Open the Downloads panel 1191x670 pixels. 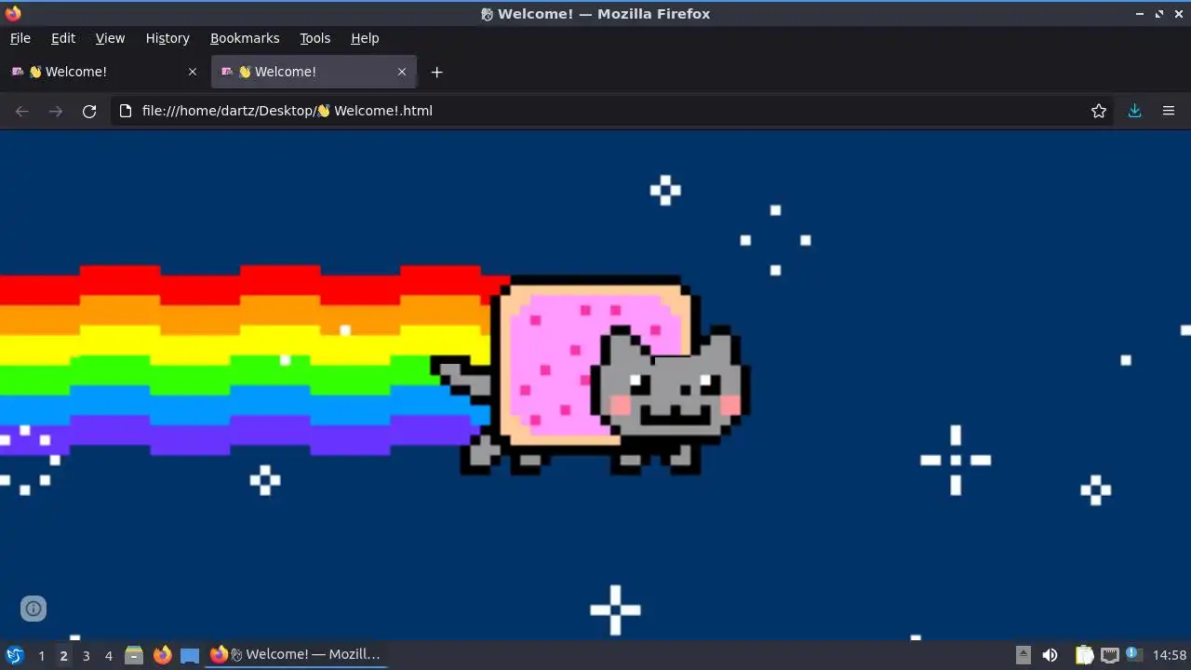pos(1134,111)
